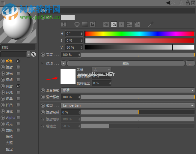Enable the 凹凸 channel checkbox
The height and width of the screenshot is (154, 196).
[x=18, y=105]
